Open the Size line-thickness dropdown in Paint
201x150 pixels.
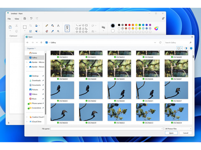pyautogui.click(x=103, y=31)
